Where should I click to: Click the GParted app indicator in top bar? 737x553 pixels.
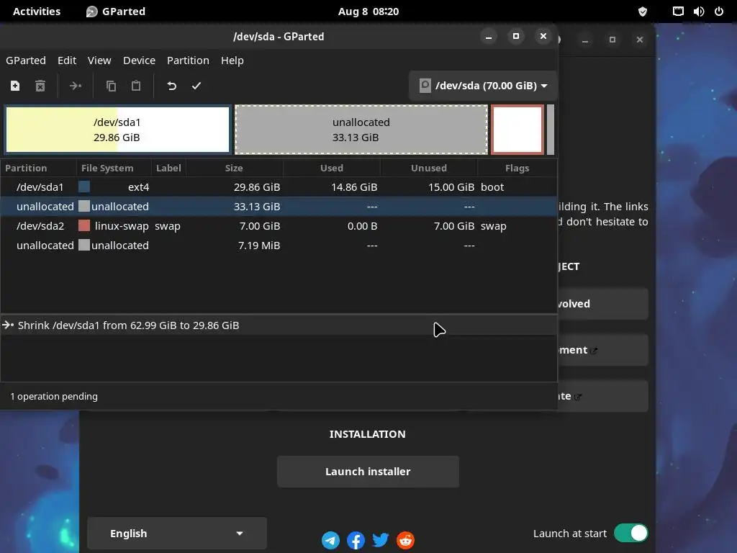click(116, 12)
